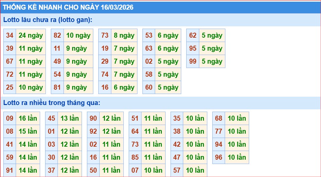Select lotto number 90
The height and width of the screenshot is (177, 321).
point(93,118)
